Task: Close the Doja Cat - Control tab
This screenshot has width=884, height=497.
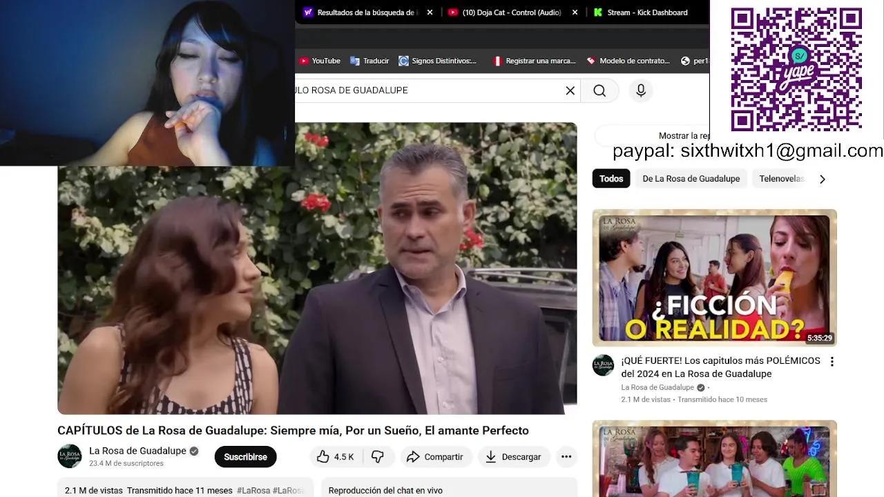Action: tap(575, 12)
